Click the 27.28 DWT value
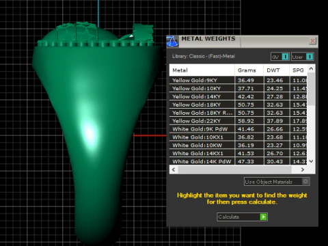 tap(275, 96)
